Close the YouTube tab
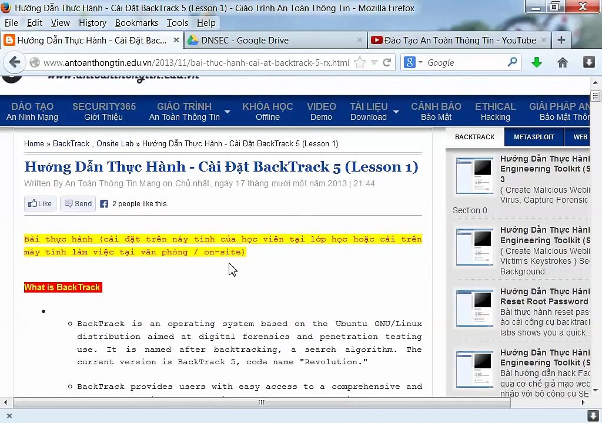Viewport: 602px width, 423px height. [544, 40]
